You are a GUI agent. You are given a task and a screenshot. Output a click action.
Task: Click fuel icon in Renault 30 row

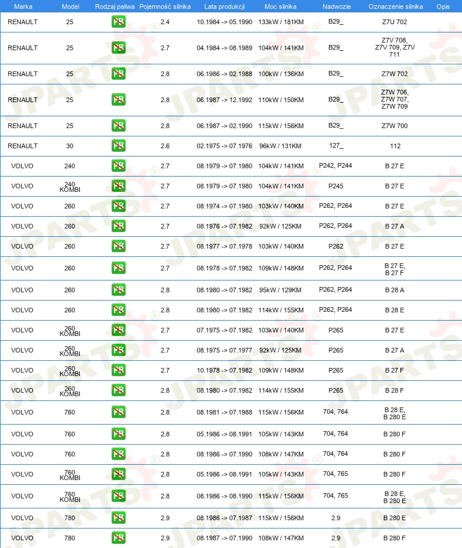click(x=119, y=146)
